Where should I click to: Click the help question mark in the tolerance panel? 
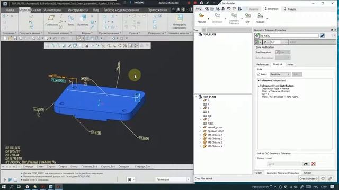[x=334, y=36]
